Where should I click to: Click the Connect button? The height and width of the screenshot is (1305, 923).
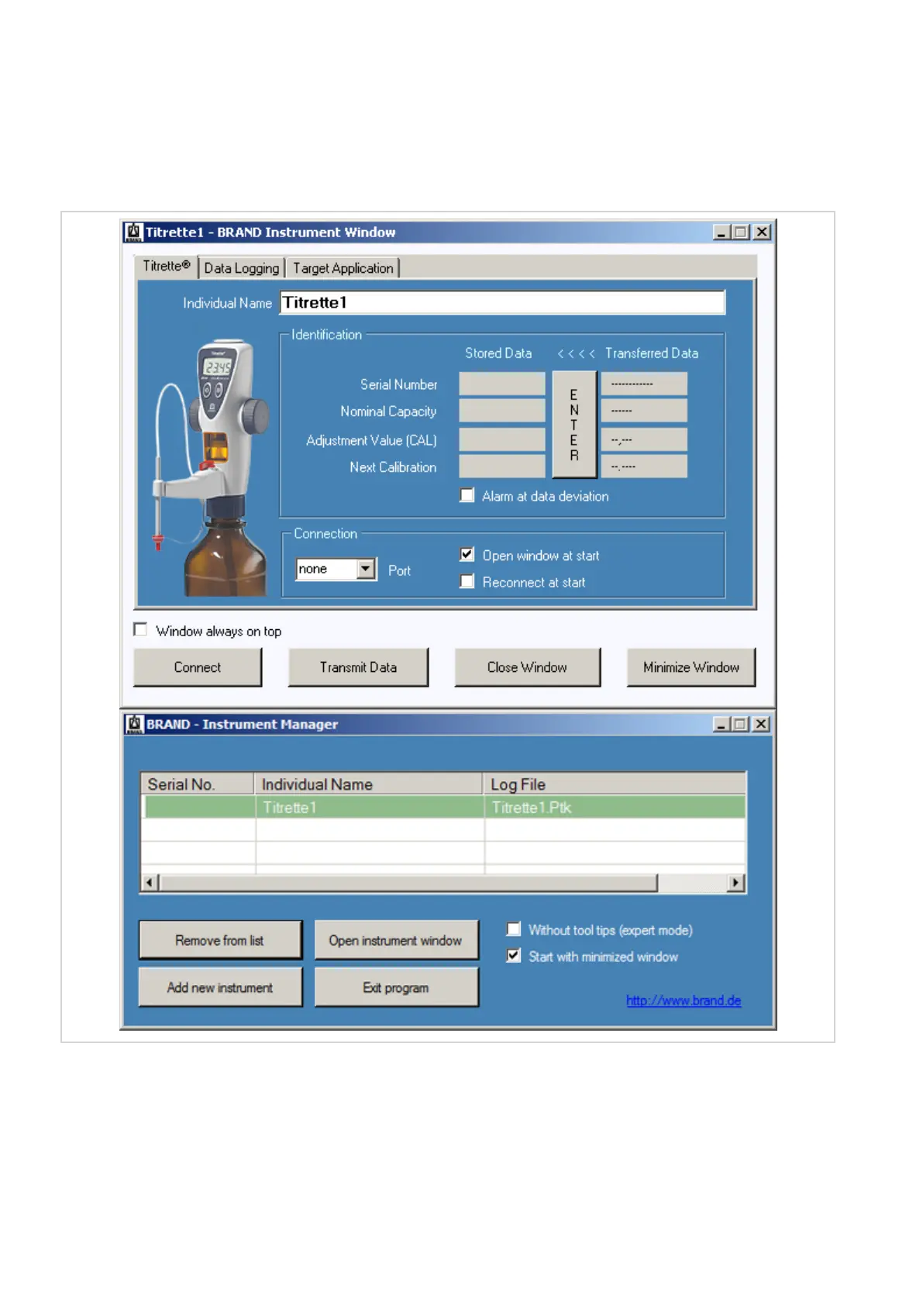tap(198, 667)
